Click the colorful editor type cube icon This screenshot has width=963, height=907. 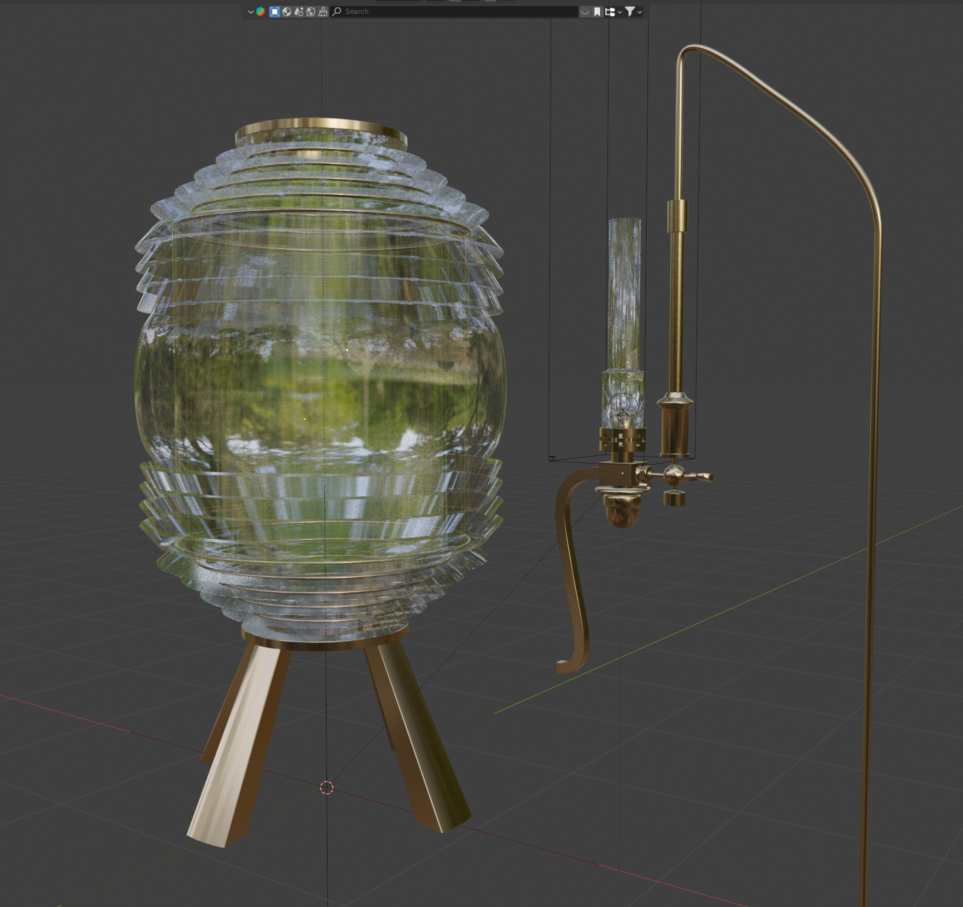pos(260,11)
